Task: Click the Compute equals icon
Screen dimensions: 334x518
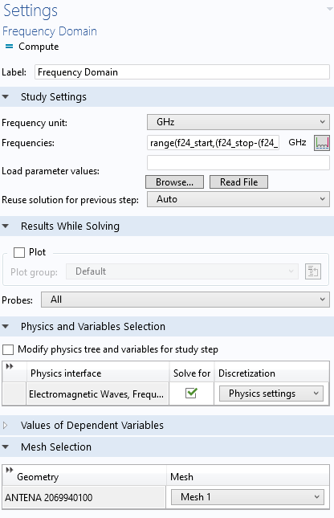Action: point(10,47)
